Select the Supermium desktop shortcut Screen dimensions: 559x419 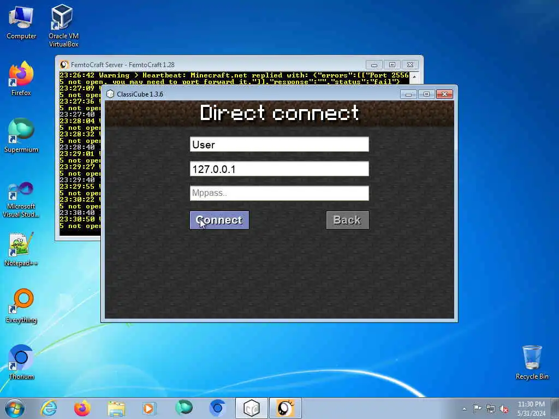(x=21, y=135)
